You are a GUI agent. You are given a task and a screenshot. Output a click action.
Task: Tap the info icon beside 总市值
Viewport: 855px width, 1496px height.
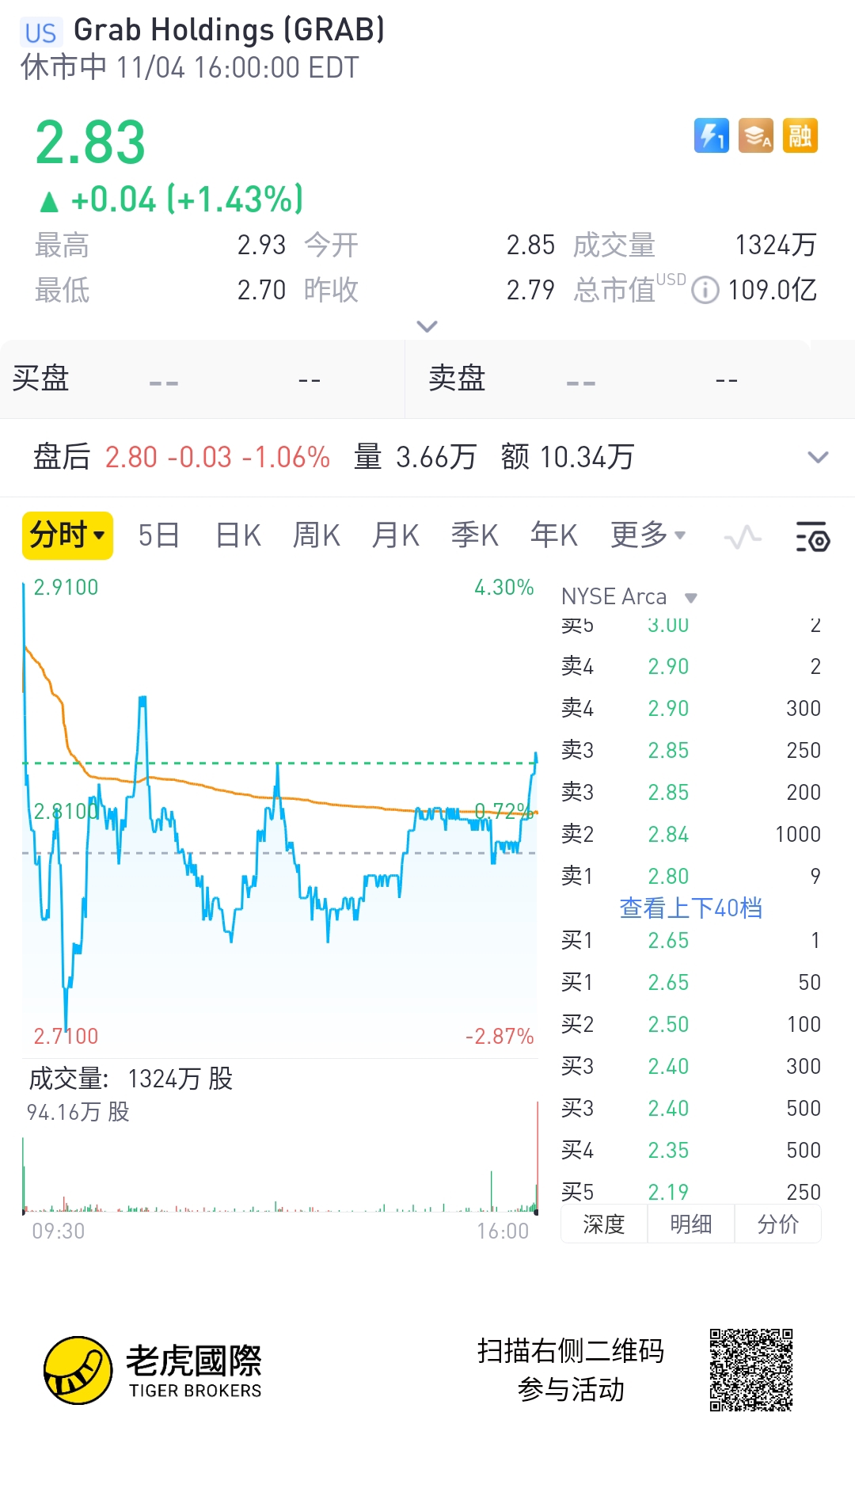[x=705, y=290]
